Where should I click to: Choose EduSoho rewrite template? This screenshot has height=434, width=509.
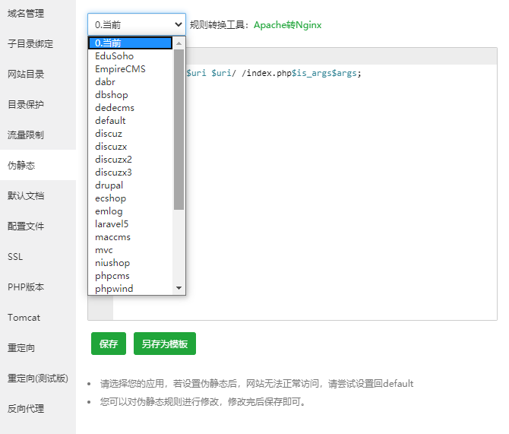(130, 56)
